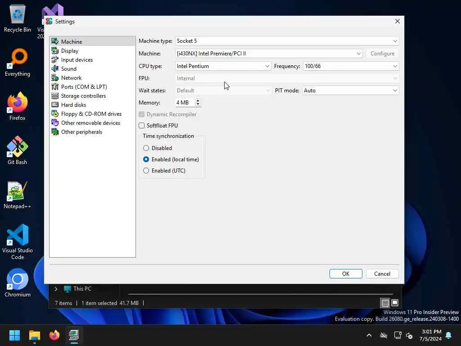This screenshot has width=461, height=346.
Task: Open the Frequency dropdown
Action: [351, 66]
